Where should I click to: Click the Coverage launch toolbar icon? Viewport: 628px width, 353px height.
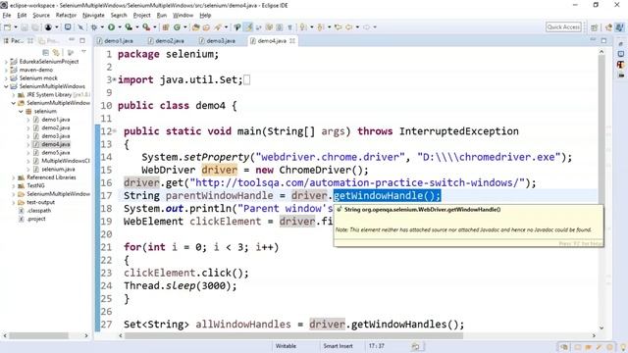(129, 27)
